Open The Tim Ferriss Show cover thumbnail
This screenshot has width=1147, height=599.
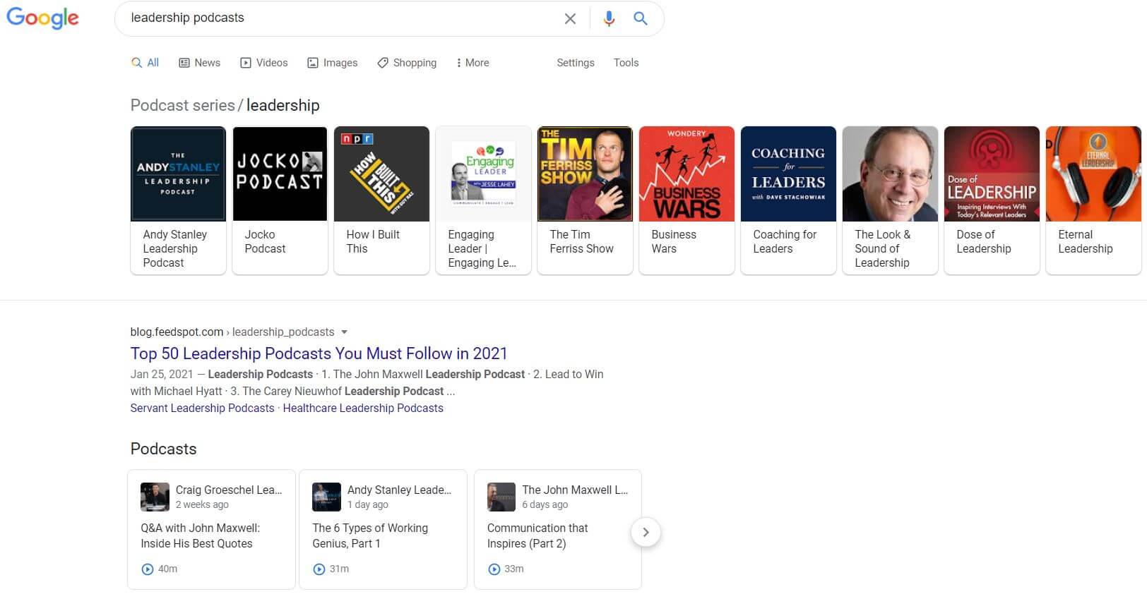[585, 174]
